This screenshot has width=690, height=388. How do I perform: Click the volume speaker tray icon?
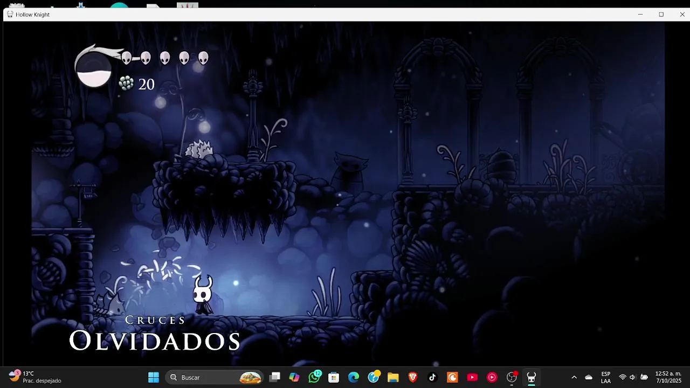click(x=633, y=377)
